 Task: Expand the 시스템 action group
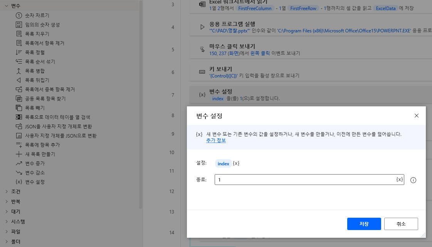pyautogui.click(x=7, y=222)
